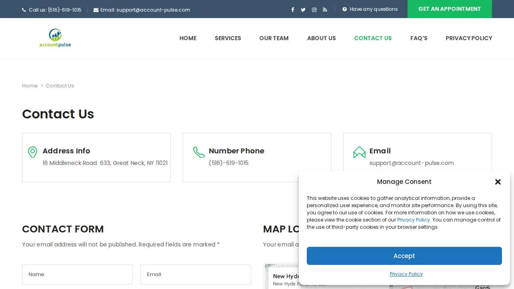
Task: Open the Our Team page
Action: (x=274, y=38)
